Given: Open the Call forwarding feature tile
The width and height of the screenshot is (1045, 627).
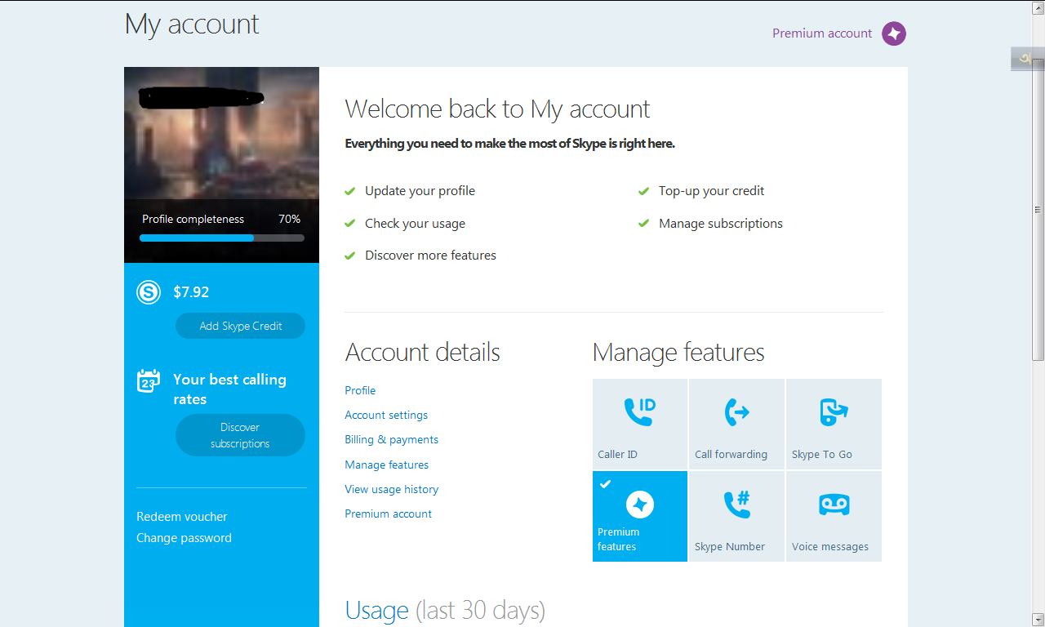Looking at the screenshot, I should [736, 424].
